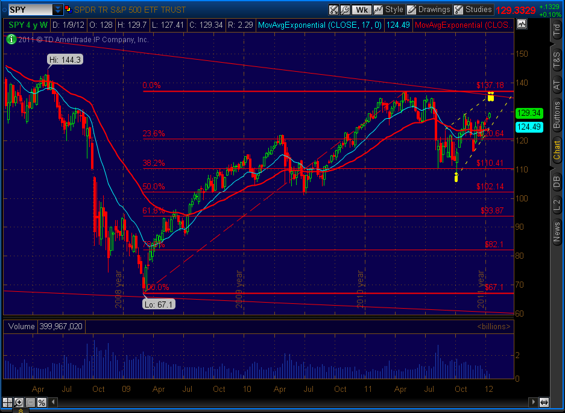Click the SPY symbol input field
This screenshot has width=565, height=413.
(30, 10)
